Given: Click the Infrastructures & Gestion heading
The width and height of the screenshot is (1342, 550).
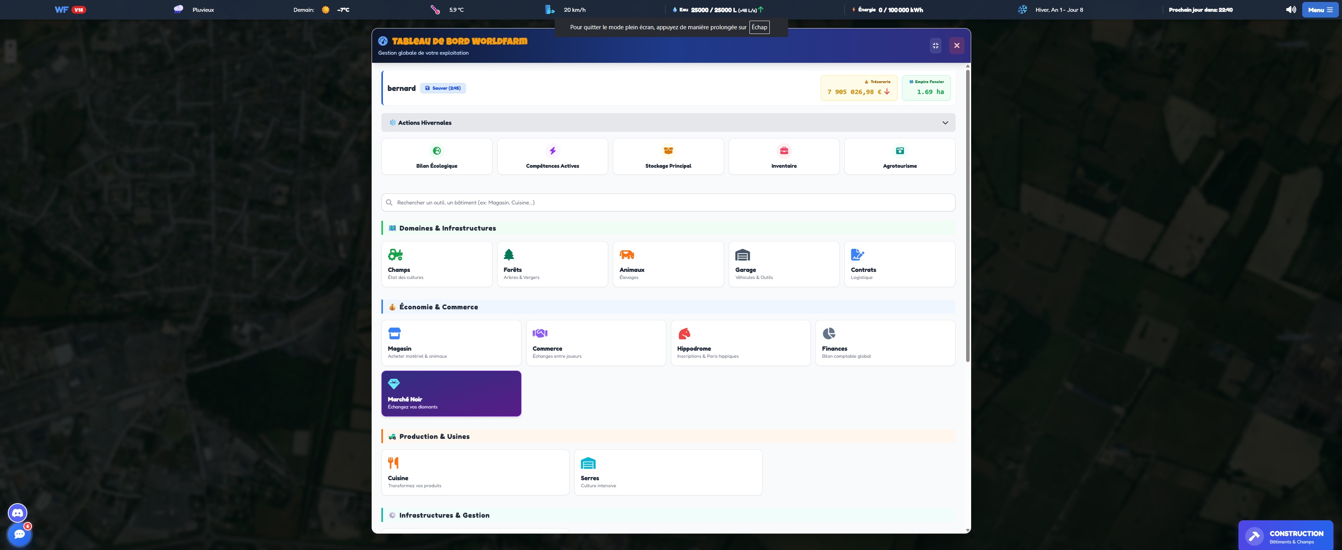Looking at the screenshot, I should click(444, 515).
